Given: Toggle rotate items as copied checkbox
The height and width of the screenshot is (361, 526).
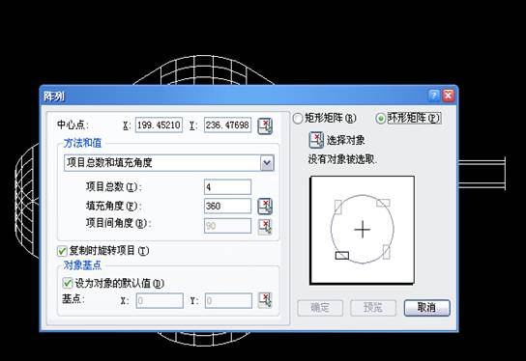Looking at the screenshot, I should (x=62, y=251).
